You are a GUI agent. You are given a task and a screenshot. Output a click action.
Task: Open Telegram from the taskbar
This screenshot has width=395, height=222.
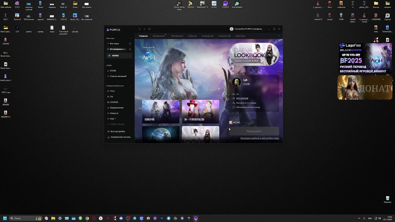135,218
